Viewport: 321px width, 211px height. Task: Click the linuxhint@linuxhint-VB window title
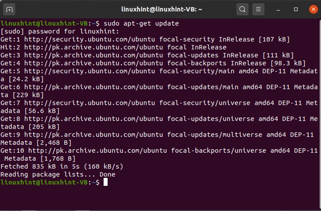tap(161, 9)
